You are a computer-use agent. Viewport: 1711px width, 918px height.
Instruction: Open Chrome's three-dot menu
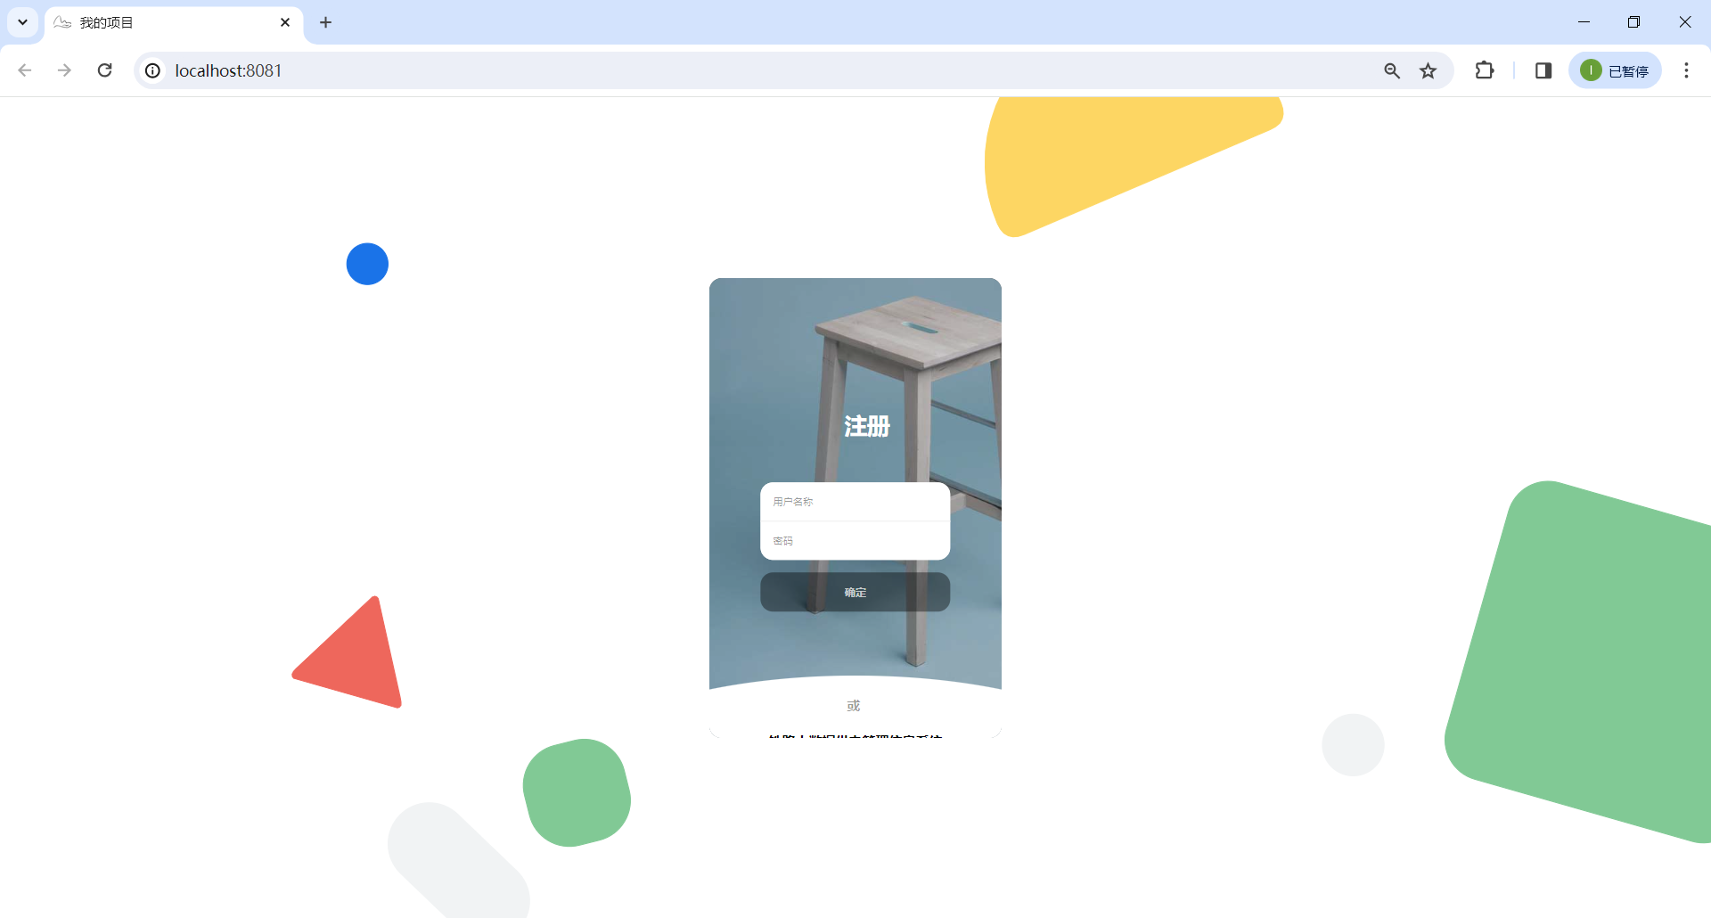tap(1686, 70)
